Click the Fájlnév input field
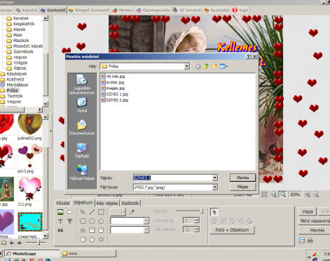The height and width of the screenshot is (261, 330). coord(173,178)
